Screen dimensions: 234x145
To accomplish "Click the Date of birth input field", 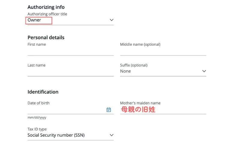I will [x=66, y=110].
